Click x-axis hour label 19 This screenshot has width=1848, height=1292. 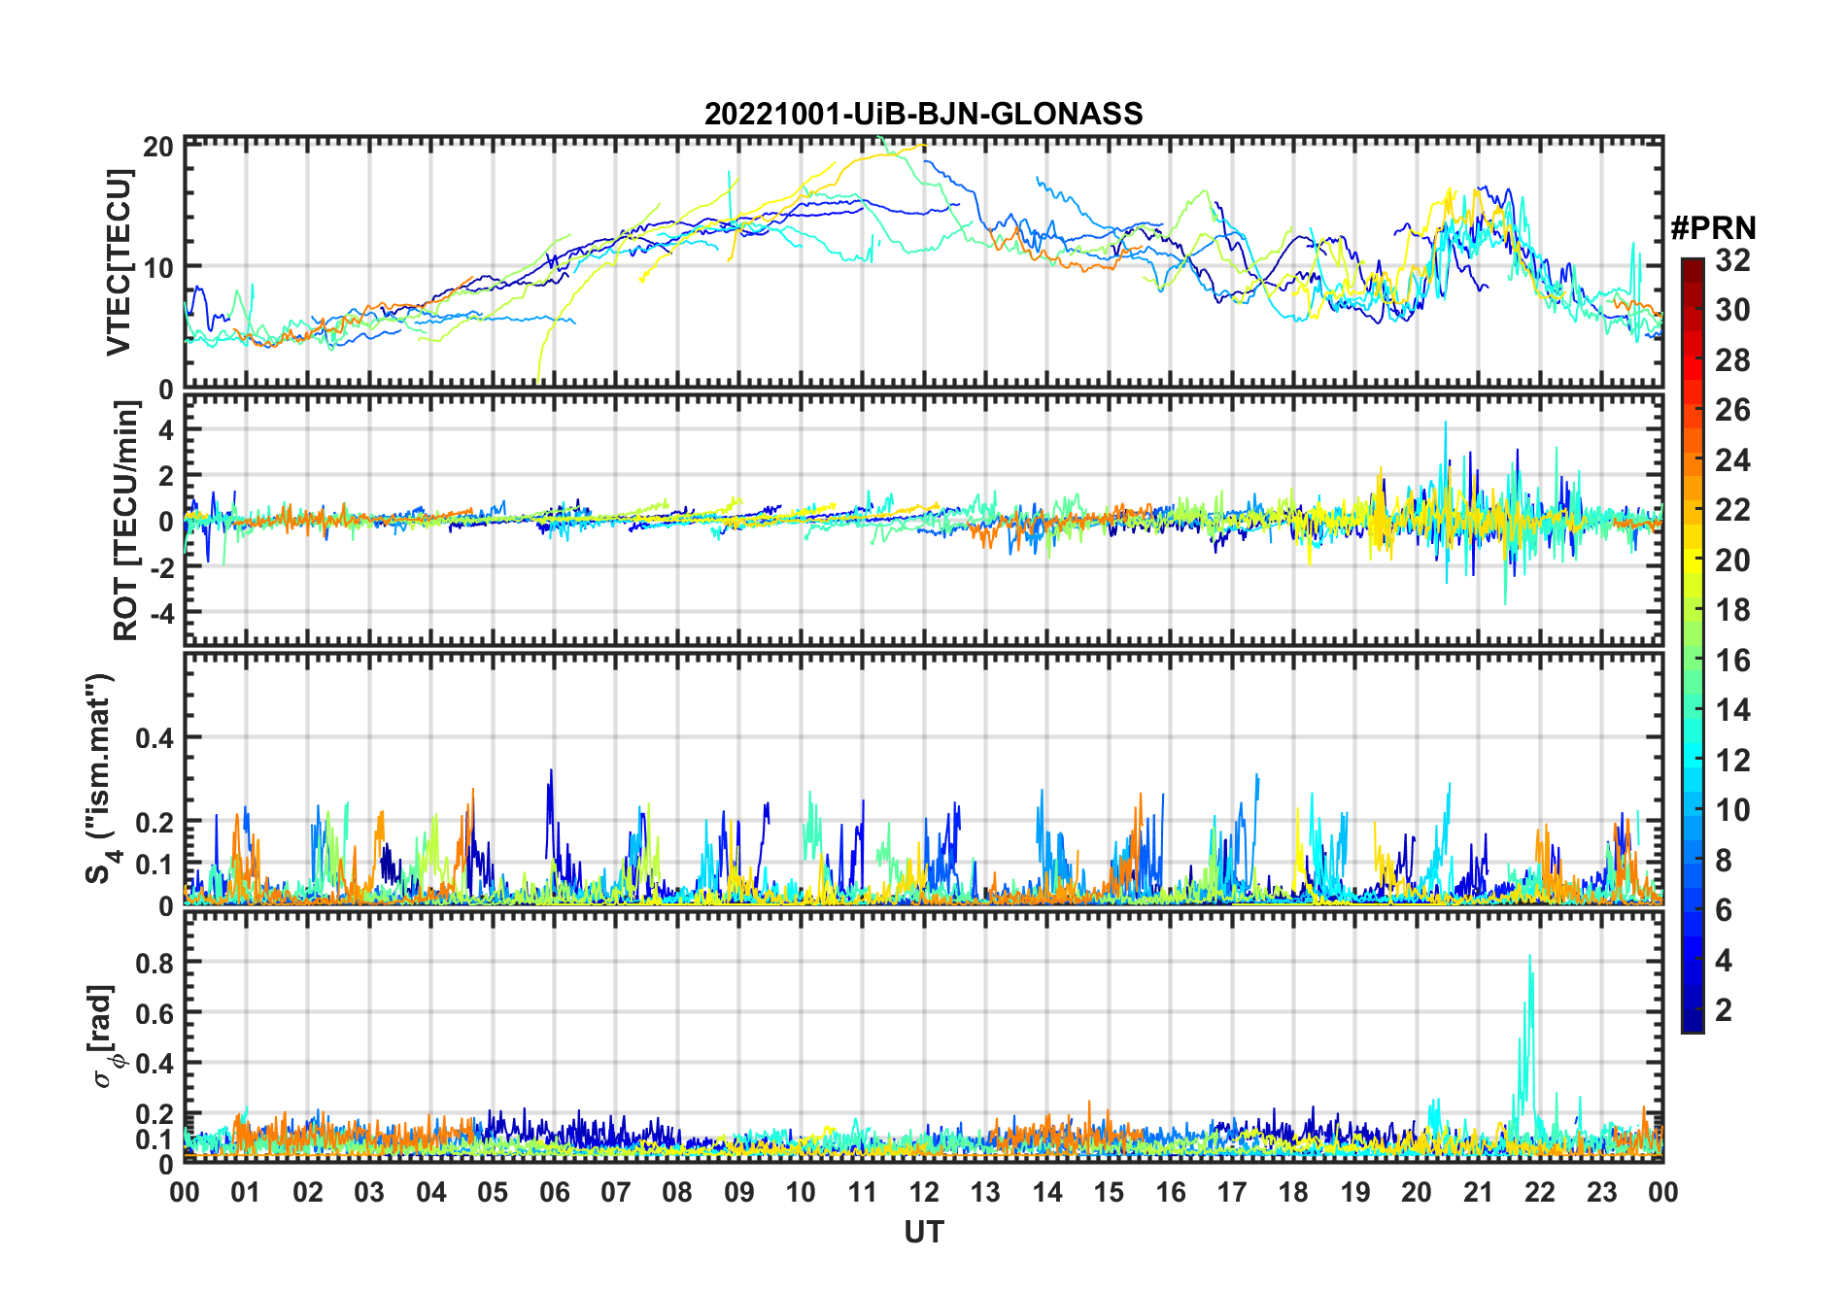pos(1355,1193)
